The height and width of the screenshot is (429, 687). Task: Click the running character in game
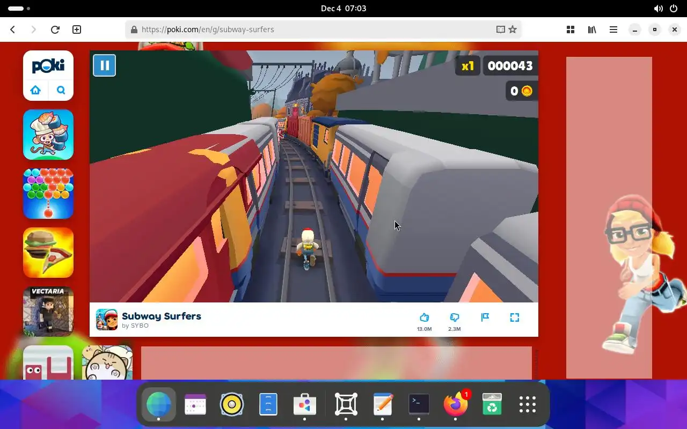308,248
